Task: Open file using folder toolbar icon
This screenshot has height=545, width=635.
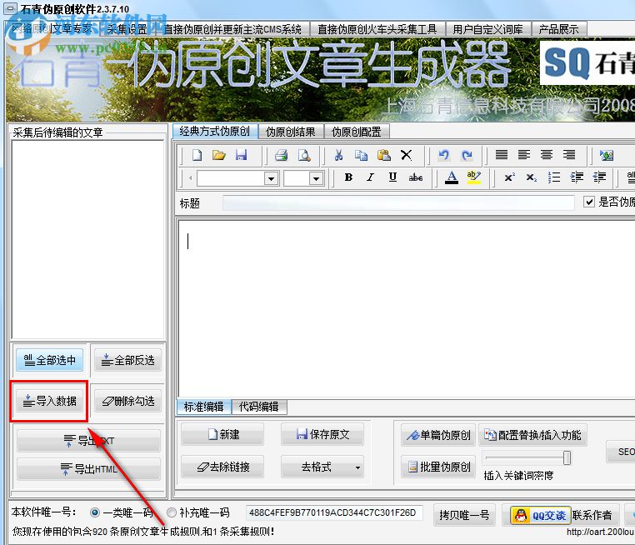Action: pyautogui.click(x=219, y=155)
